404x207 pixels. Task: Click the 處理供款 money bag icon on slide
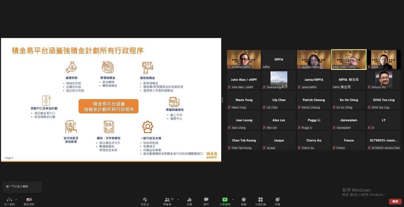pyautogui.click(x=71, y=67)
